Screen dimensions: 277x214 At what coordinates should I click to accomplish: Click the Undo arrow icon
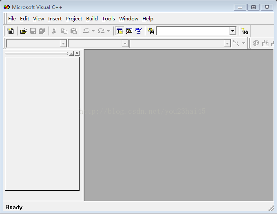coord(86,31)
